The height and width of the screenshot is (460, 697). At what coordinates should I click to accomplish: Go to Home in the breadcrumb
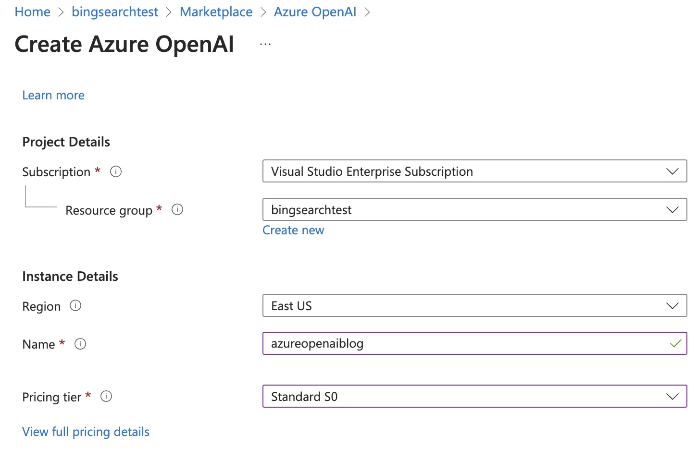[x=32, y=12]
